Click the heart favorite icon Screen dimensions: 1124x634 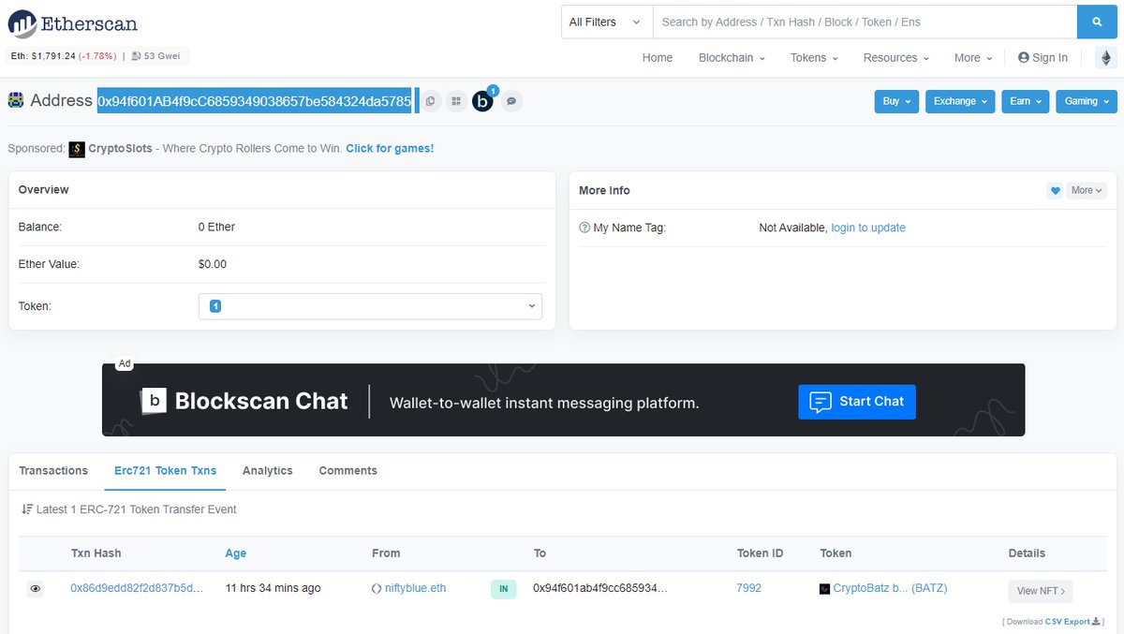(x=1055, y=190)
